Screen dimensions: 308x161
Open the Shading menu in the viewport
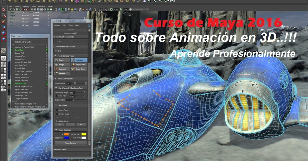point(17,6)
